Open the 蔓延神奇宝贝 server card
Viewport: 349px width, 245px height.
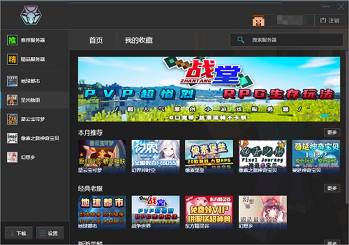(x=316, y=157)
